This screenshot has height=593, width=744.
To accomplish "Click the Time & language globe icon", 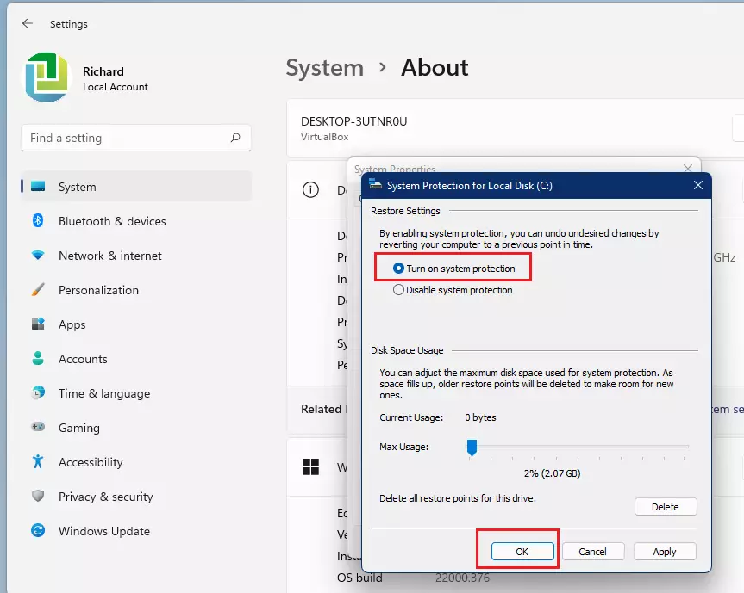I will tap(38, 392).
